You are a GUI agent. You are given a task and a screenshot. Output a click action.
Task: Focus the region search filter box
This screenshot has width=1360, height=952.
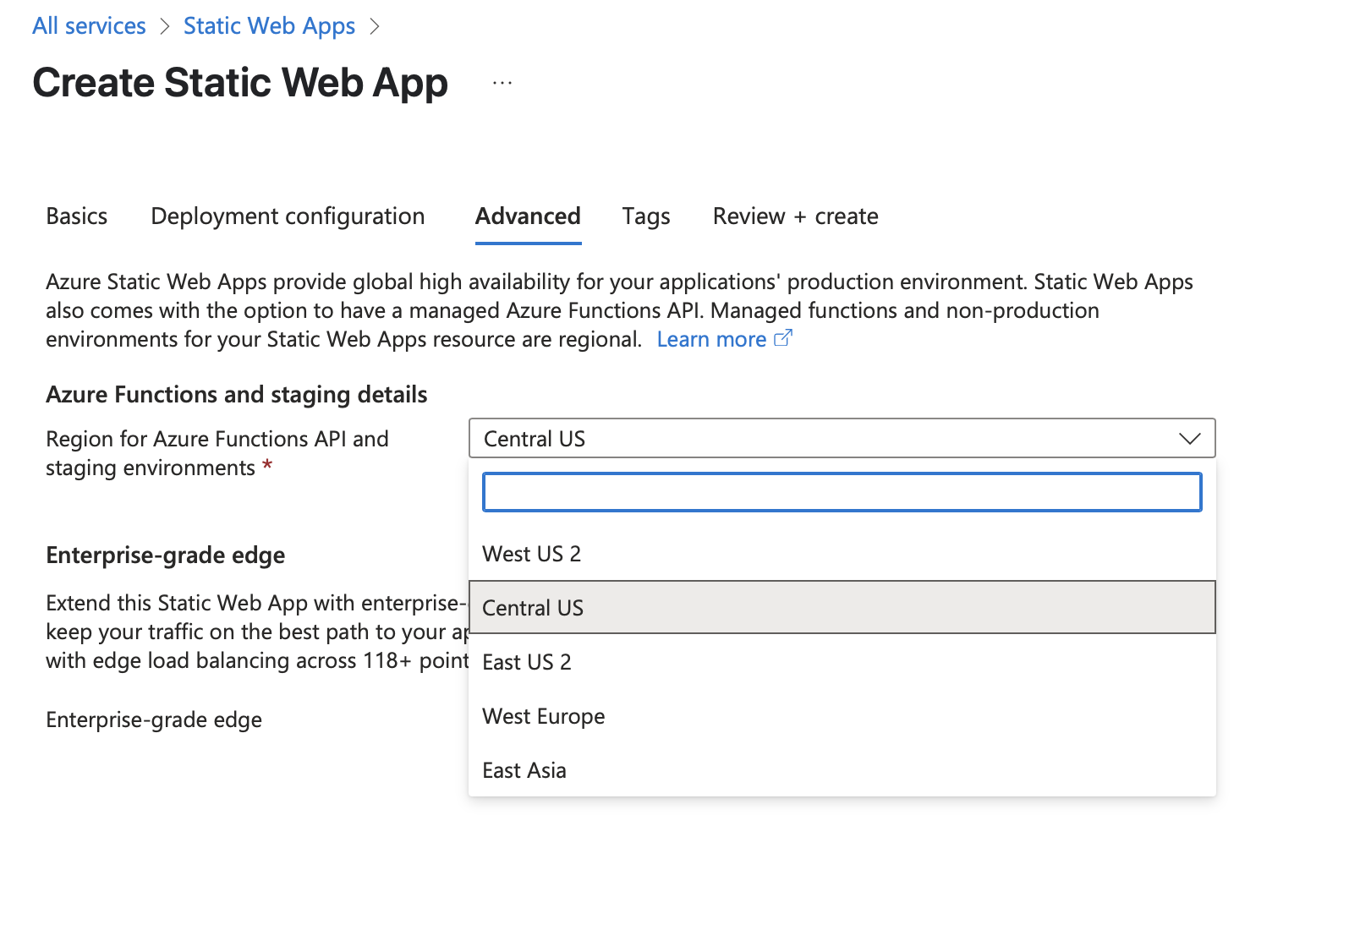[842, 492]
